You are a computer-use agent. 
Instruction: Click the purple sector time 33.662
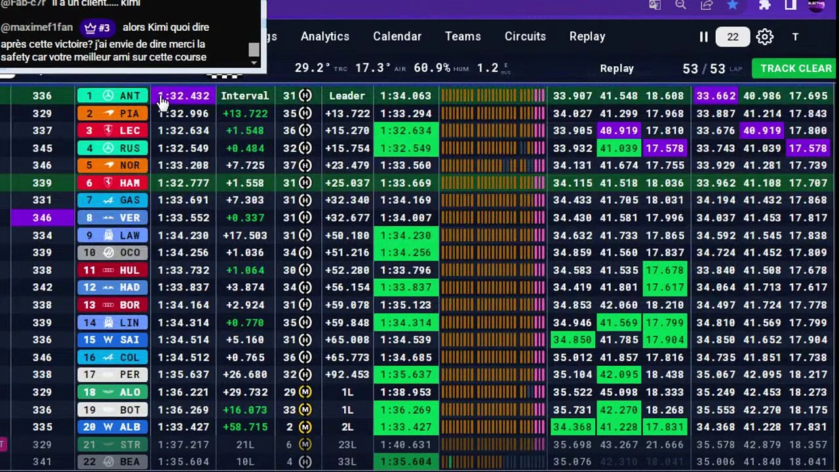coord(716,96)
